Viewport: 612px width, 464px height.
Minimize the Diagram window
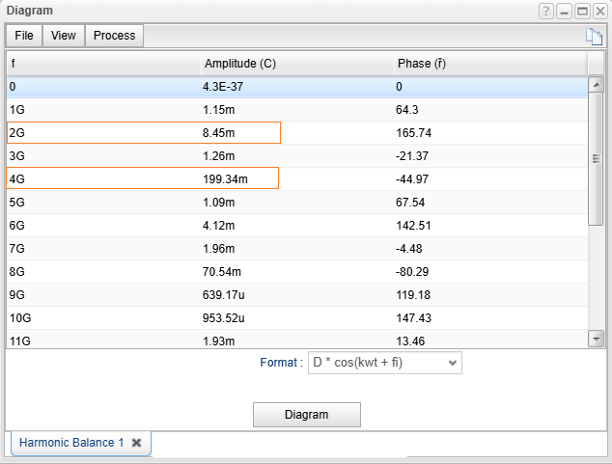565,11
